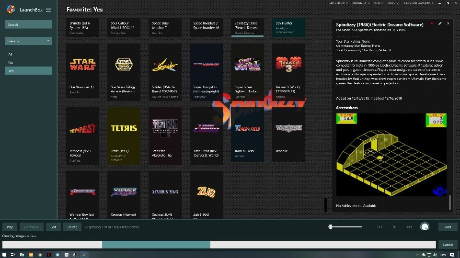Open the Spindizzy gameplay screenshot

coord(391,155)
